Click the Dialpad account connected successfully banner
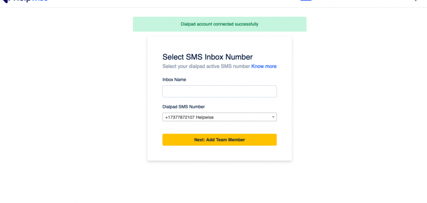 pyautogui.click(x=220, y=24)
